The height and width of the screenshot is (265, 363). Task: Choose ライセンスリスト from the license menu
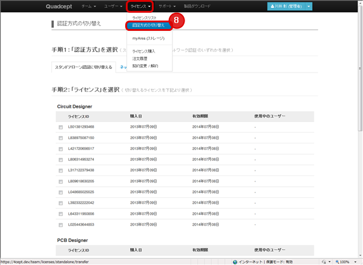144,18
